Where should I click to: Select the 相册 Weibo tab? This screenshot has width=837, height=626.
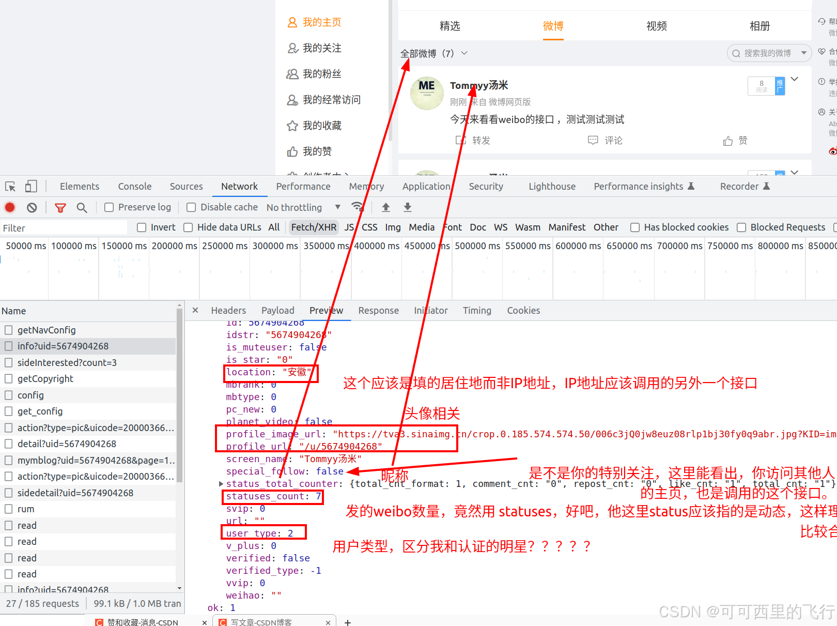[760, 26]
